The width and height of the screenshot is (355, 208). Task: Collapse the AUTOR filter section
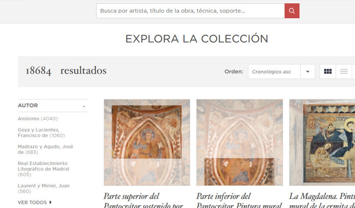[84, 106]
